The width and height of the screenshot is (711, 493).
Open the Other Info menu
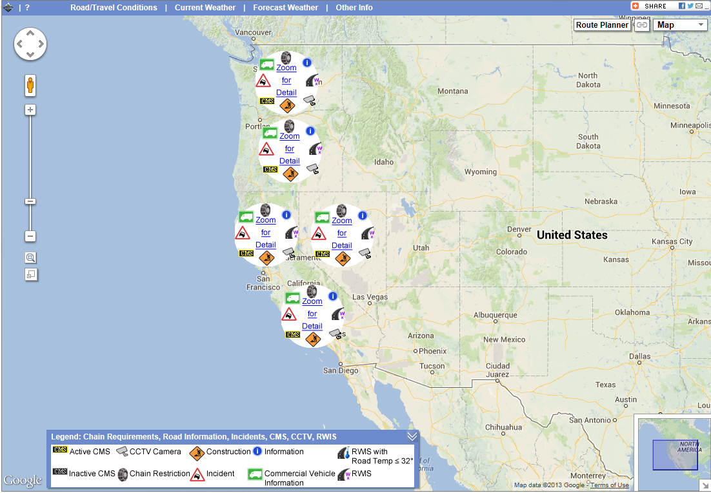[354, 7]
